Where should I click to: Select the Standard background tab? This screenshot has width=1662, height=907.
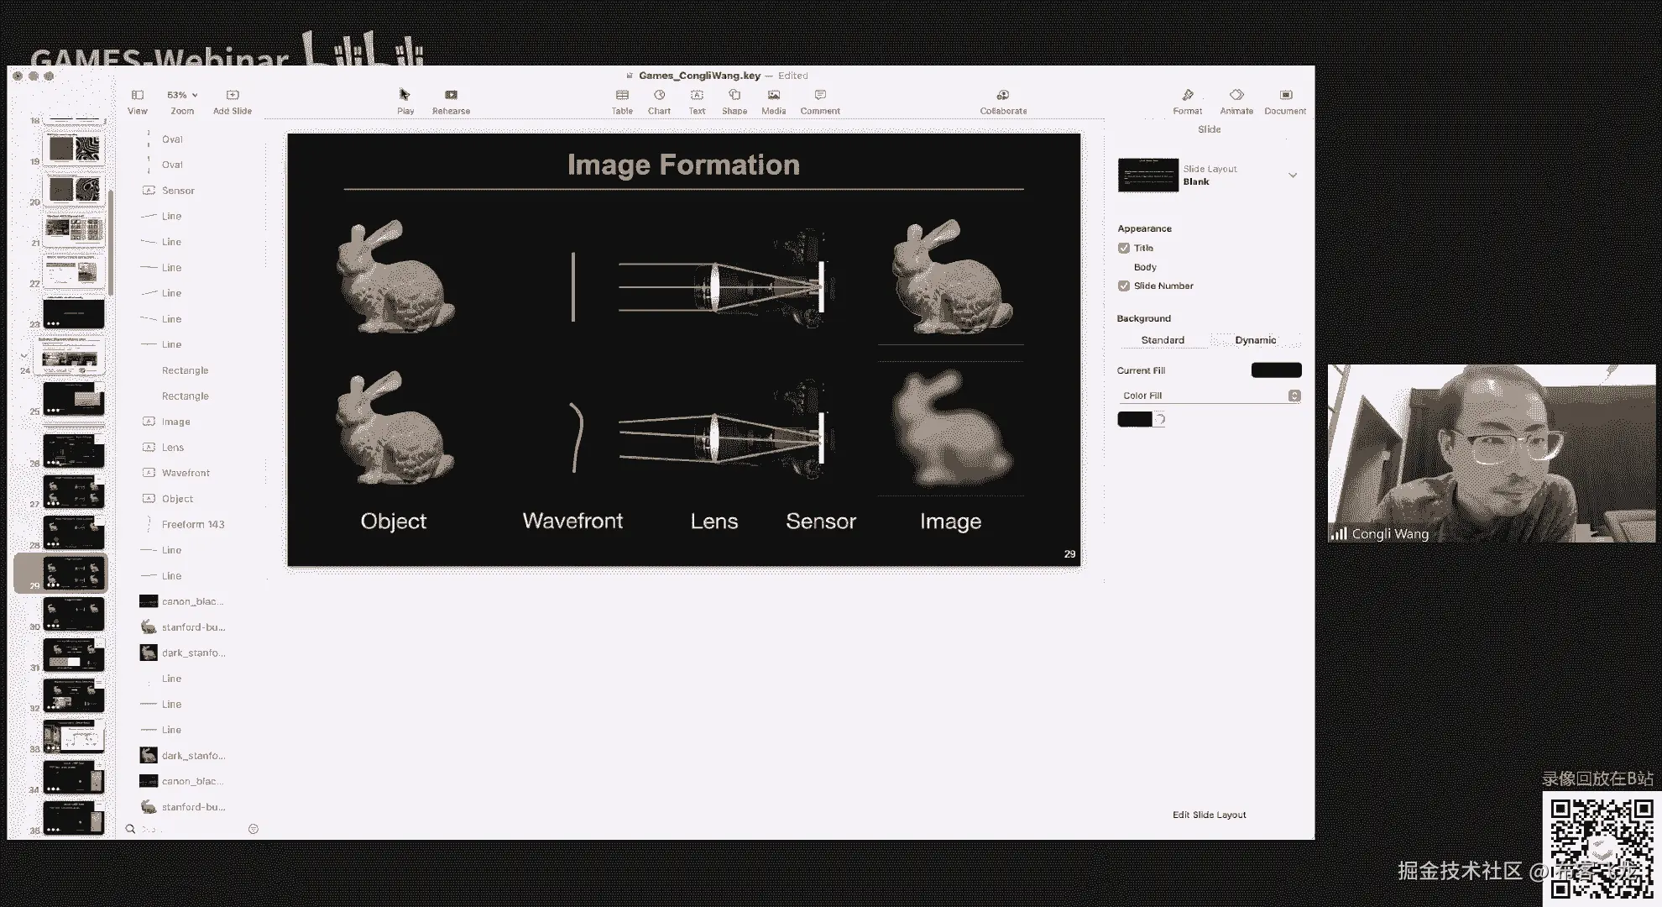tap(1163, 340)
